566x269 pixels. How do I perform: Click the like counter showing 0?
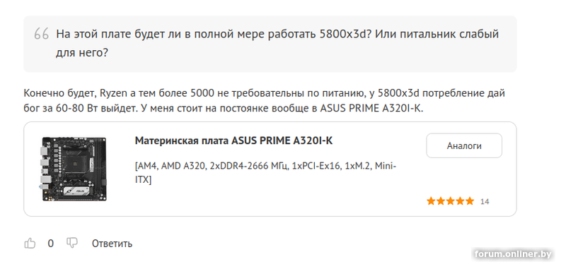click(50, 244)
